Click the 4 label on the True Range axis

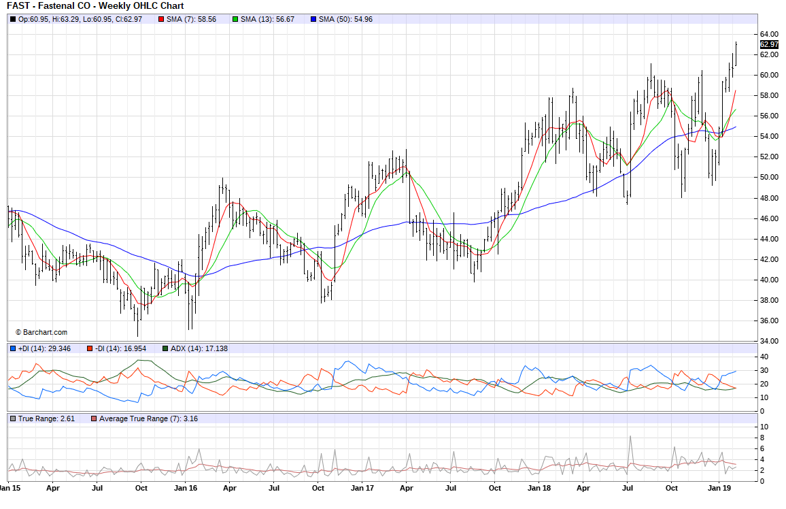point(762,460)
